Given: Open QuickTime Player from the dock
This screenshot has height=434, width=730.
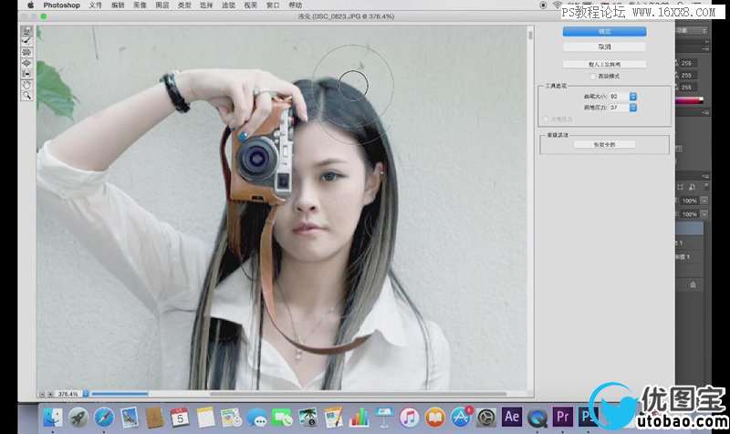Looking at the screenshot, I should 537,417.
